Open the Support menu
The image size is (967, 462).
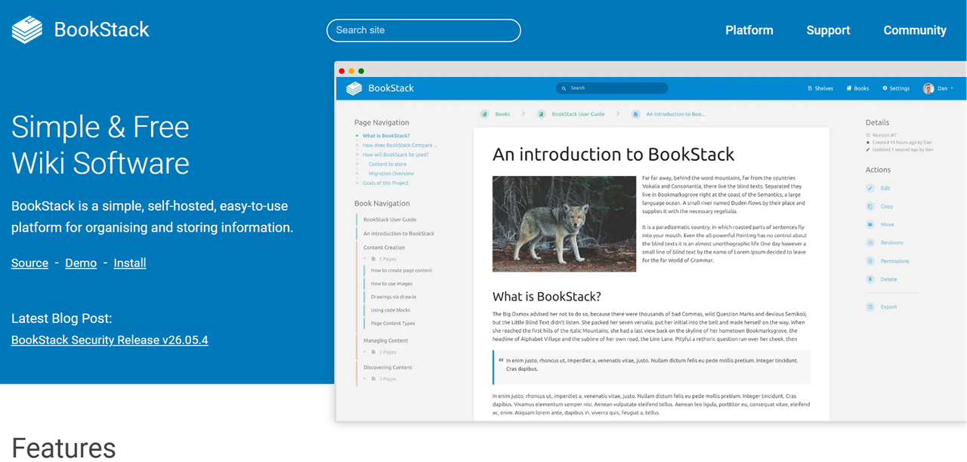pos(828,30)
